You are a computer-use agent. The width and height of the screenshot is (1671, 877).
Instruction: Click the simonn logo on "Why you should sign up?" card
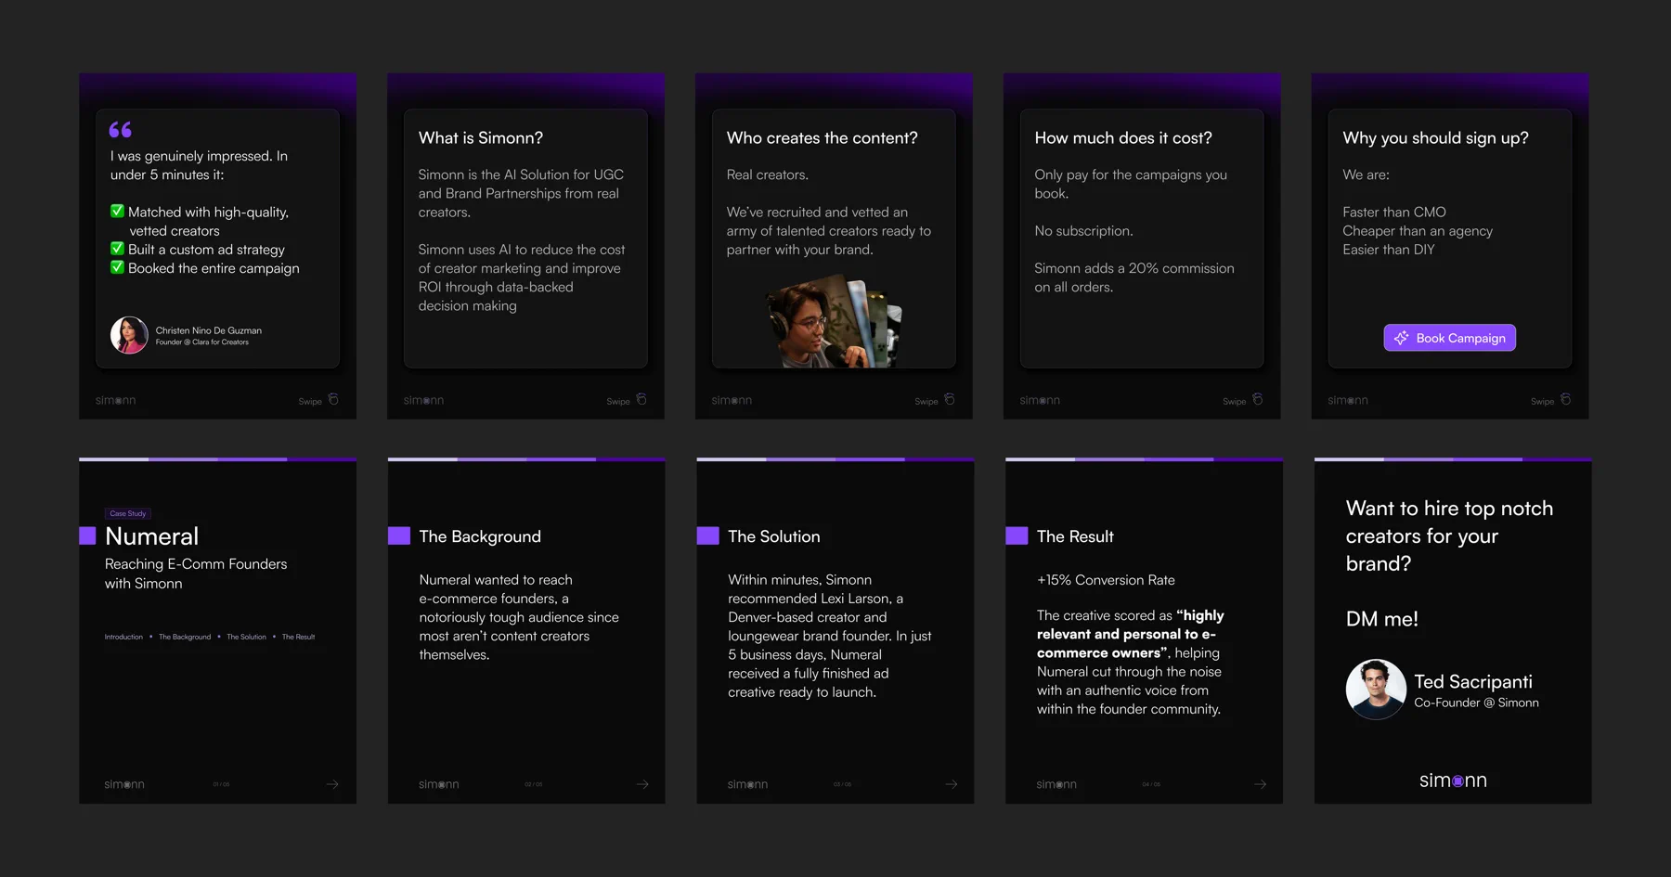(1349, 401)
